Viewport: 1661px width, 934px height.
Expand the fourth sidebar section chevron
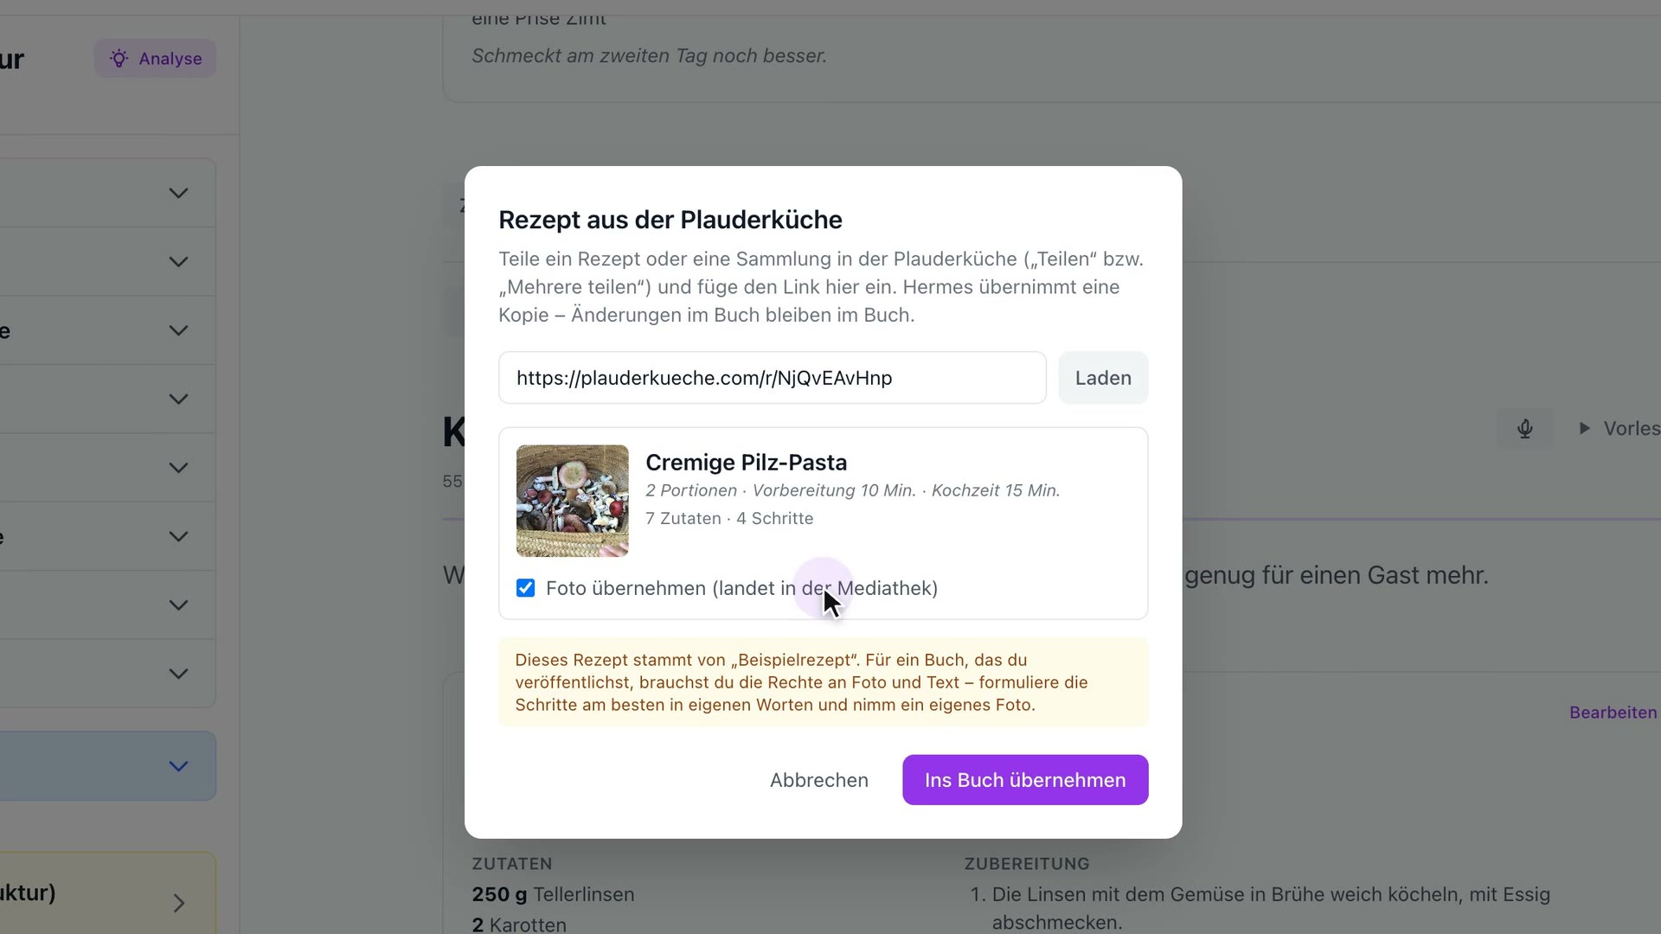(178, 399)
